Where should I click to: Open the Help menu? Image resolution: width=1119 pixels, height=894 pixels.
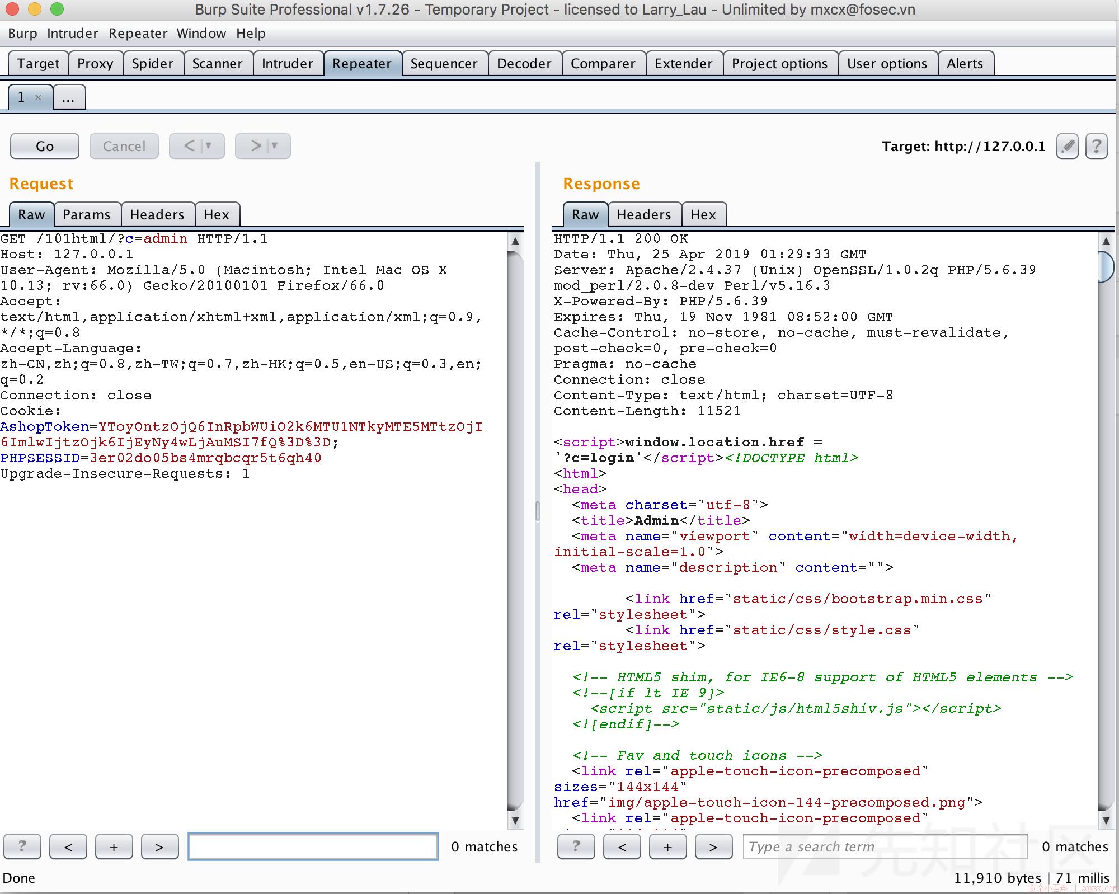pos(251,34)
